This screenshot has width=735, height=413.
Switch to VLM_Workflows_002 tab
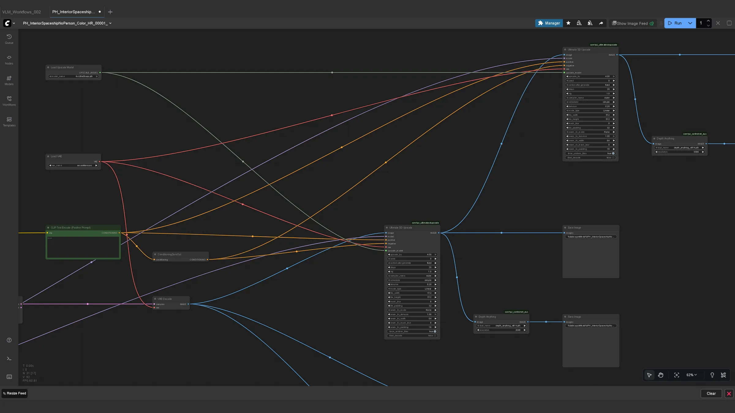click(x=22, y=12)
